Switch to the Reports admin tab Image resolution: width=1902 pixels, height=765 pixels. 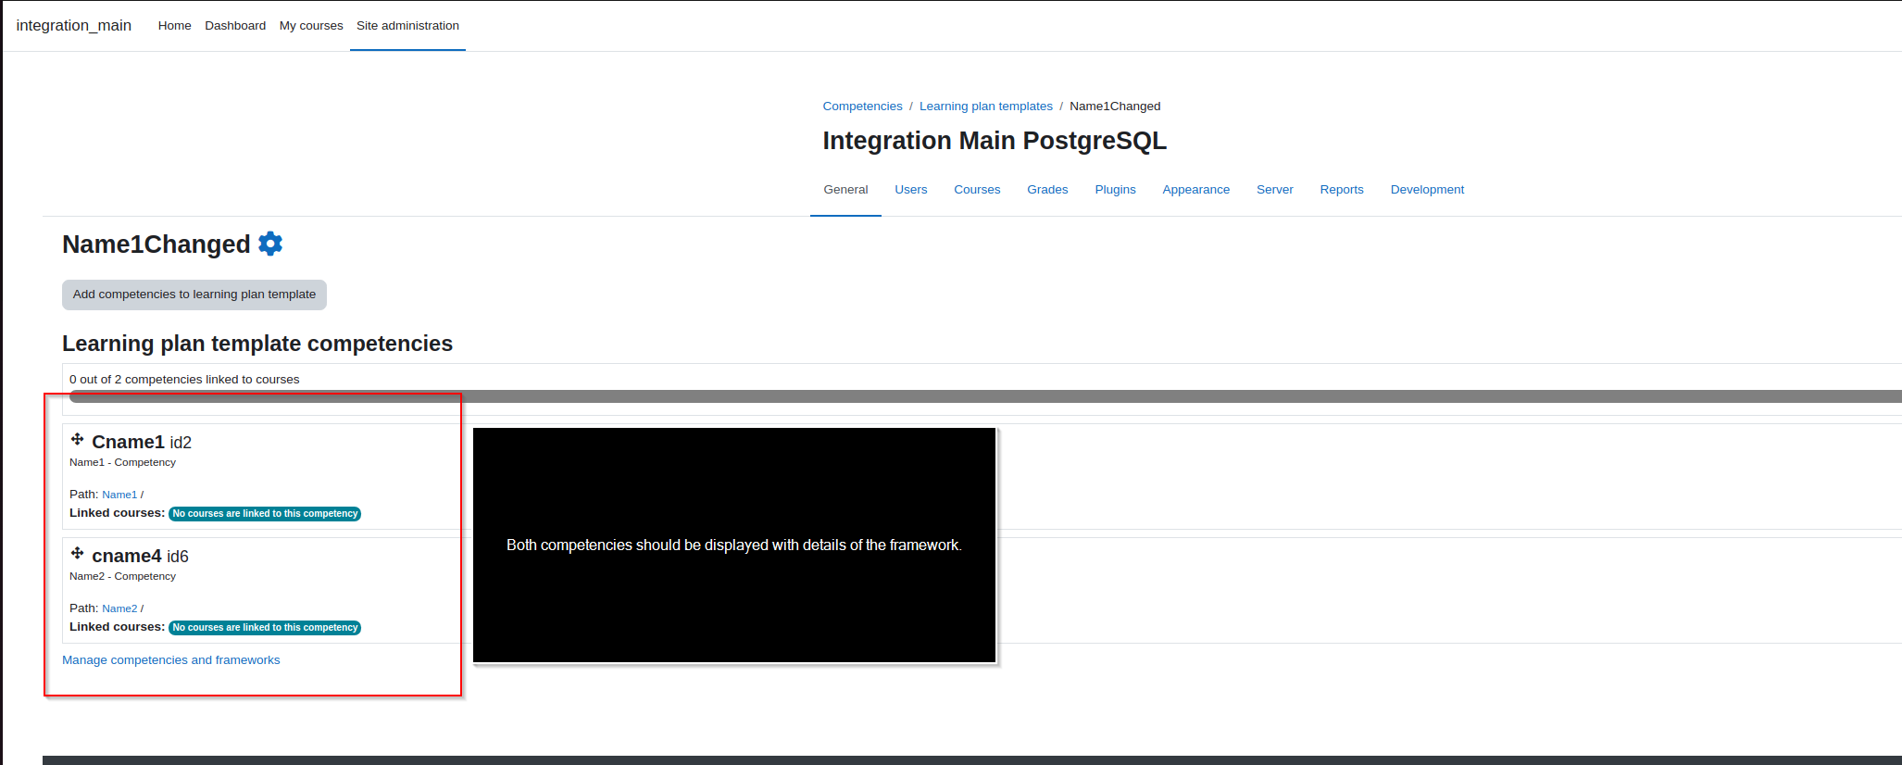(1342, 190)
